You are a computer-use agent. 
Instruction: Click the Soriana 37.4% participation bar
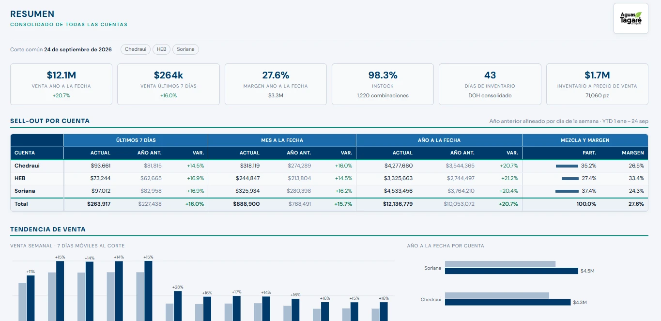pyautogui.click(x=567, y=191)
